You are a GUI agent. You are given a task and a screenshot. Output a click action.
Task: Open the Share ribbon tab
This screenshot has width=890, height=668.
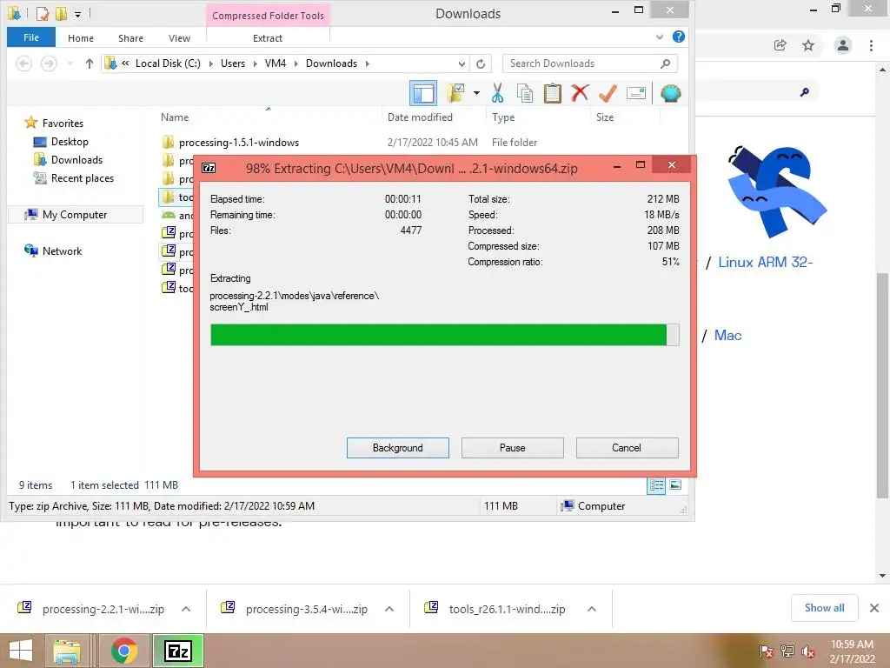click(x=130, y=38)
